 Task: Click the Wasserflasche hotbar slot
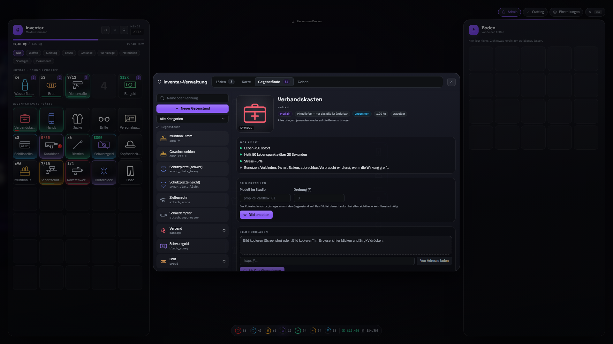click(25, 86)
